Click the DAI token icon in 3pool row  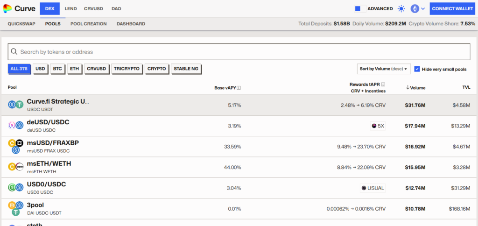[x=12, y=205]
